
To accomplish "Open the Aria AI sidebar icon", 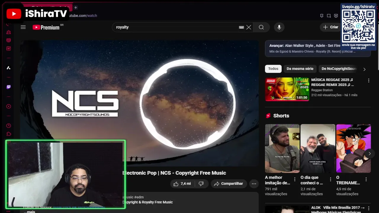I will [9, 68].
